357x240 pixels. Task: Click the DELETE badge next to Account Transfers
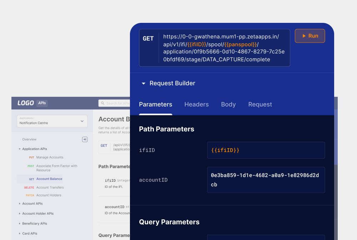click(29, 187)
